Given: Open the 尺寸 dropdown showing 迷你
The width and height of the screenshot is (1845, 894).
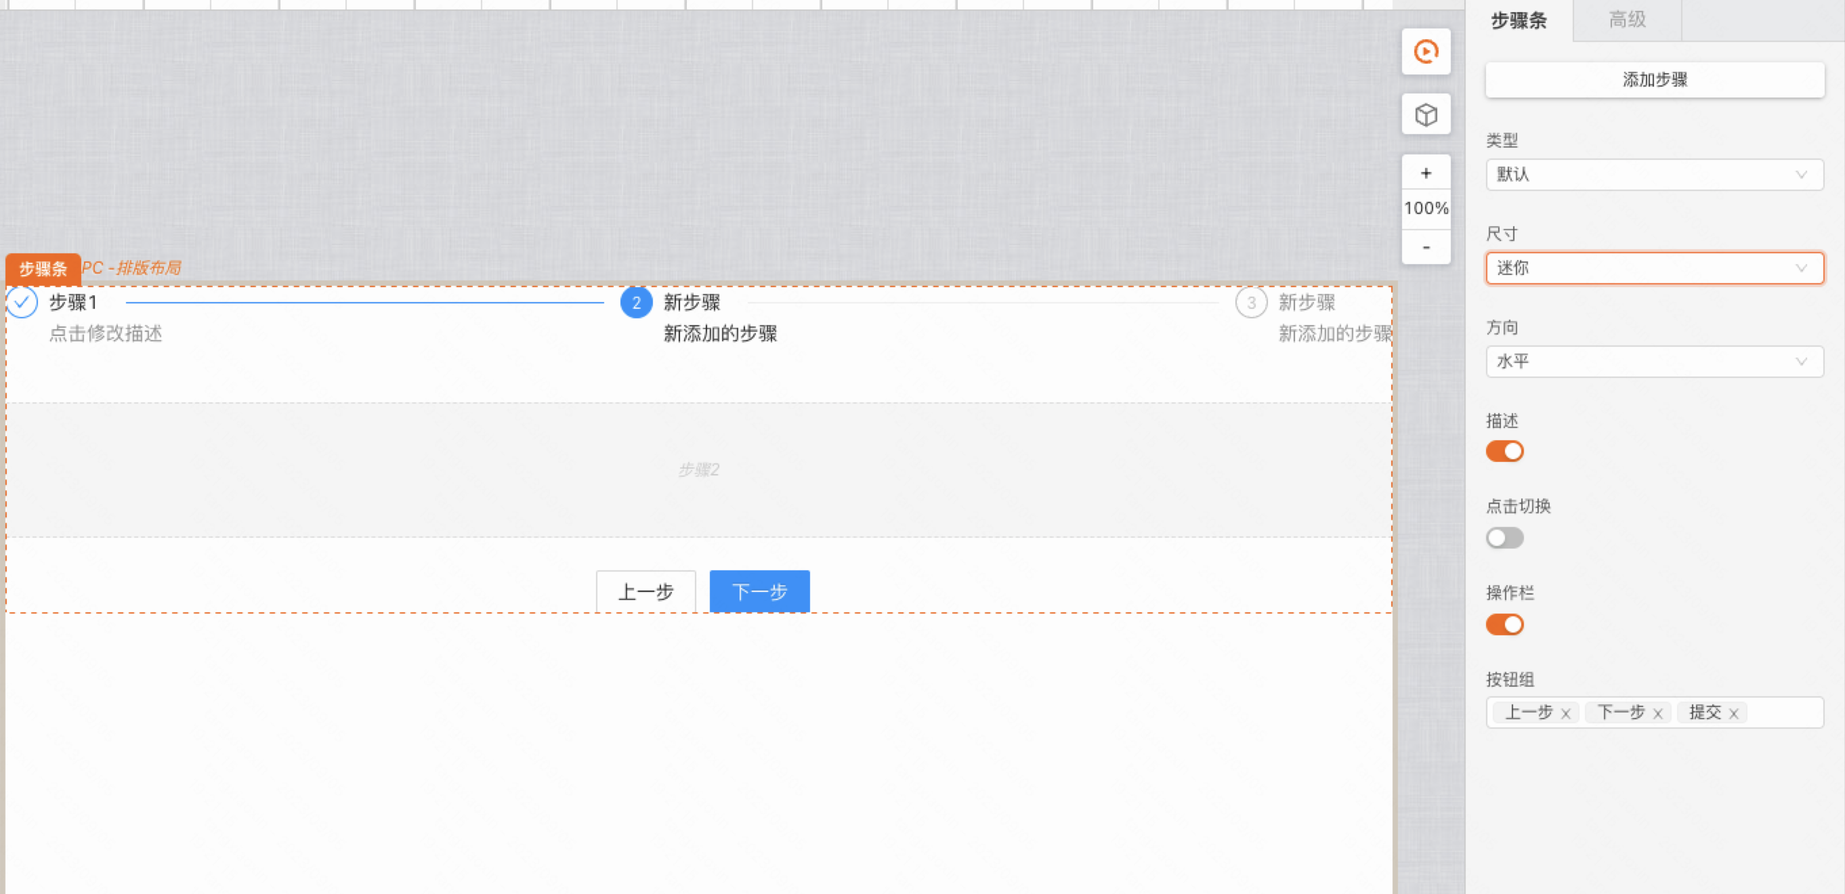Looking at the screenshot, I should 1655,268.
